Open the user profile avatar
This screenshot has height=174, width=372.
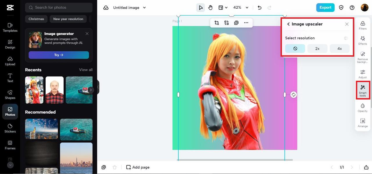364,8
